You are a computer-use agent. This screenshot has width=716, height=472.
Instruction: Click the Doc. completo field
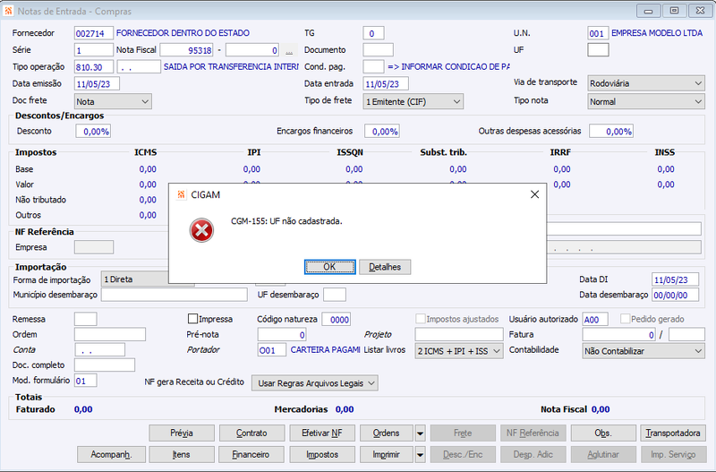(105, 365)
